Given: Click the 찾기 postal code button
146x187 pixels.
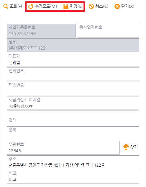Looking at the screenshot, I should coord(130,147).
